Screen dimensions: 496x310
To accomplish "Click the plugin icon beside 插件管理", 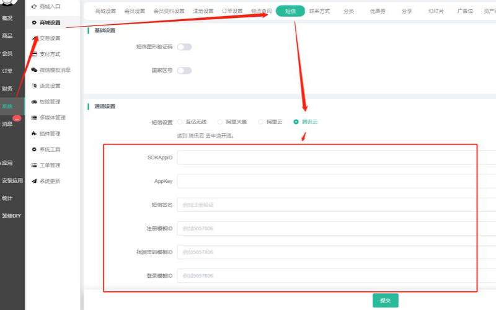I will 34,133.
